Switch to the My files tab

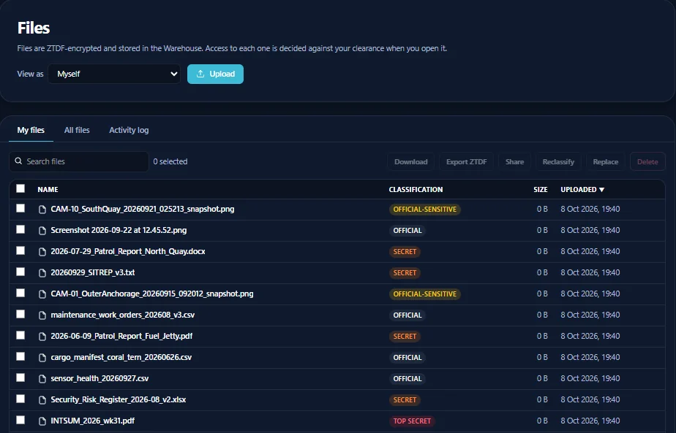[31, 130]
